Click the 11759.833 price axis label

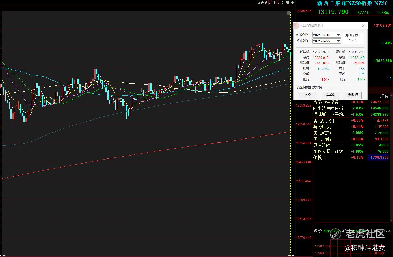click(x=304, y=143)
